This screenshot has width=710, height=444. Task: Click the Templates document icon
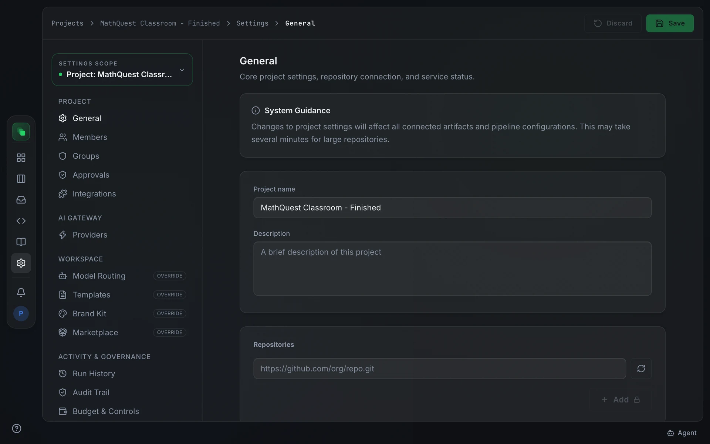pos(62,295)
